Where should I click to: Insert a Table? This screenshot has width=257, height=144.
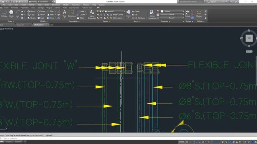click(80, 18)
